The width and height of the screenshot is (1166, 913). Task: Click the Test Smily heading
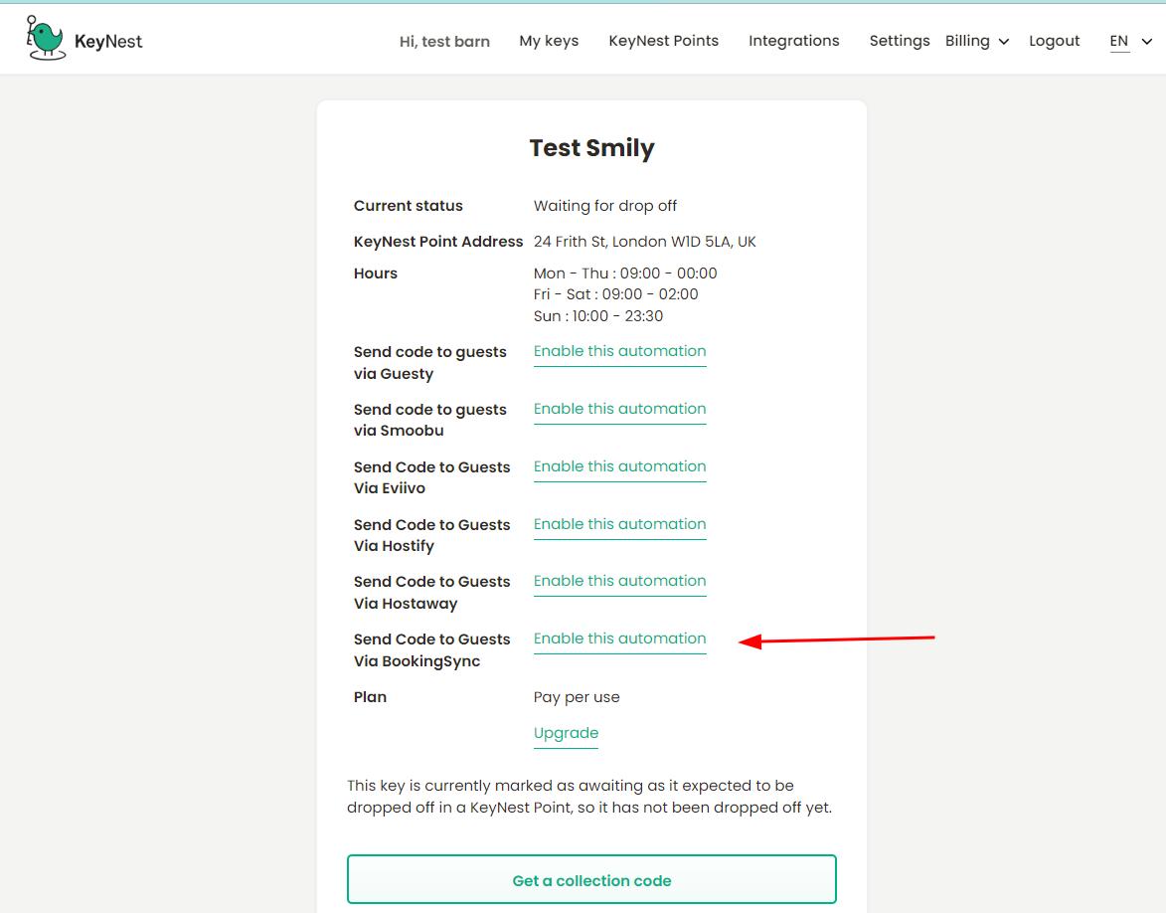591,148
